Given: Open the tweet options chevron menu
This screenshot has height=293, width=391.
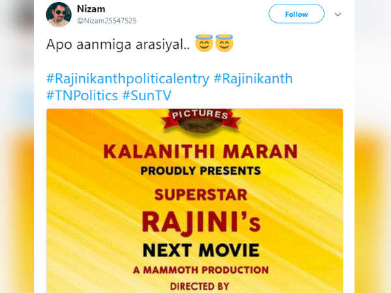Looking at the screenshot, I should pyautogui.click(x=338, y=14).
